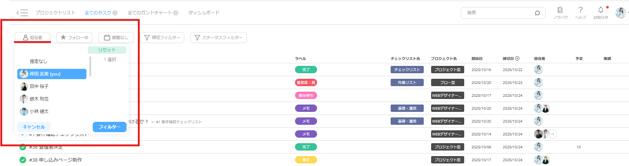Click the 締切日 sort arrow icon
This screenshot has width=629, height=166.
(x=517, y=59)
